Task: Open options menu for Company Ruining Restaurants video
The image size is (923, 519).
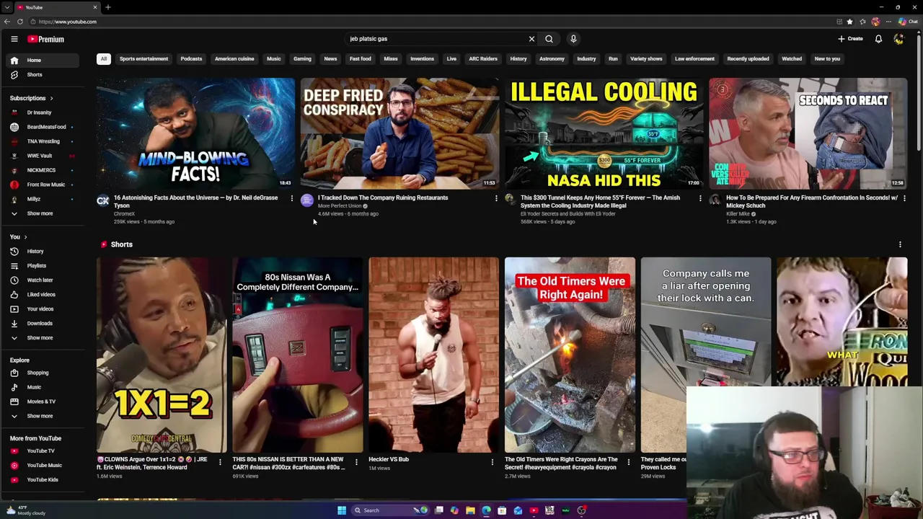Action: (496, 198)
